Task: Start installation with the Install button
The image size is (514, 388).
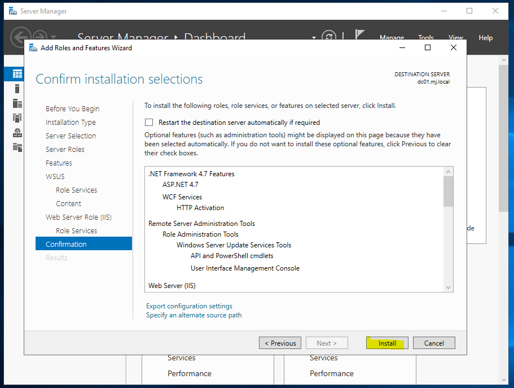Action: coord(387,343)
